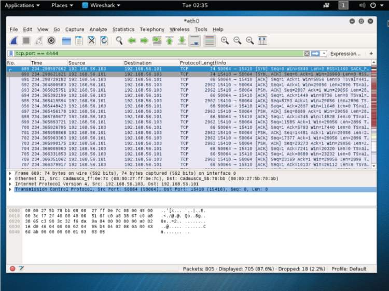The image size is (389, 291).
Task: Open Profile: Default in status bar
Action: pos(349,269)
